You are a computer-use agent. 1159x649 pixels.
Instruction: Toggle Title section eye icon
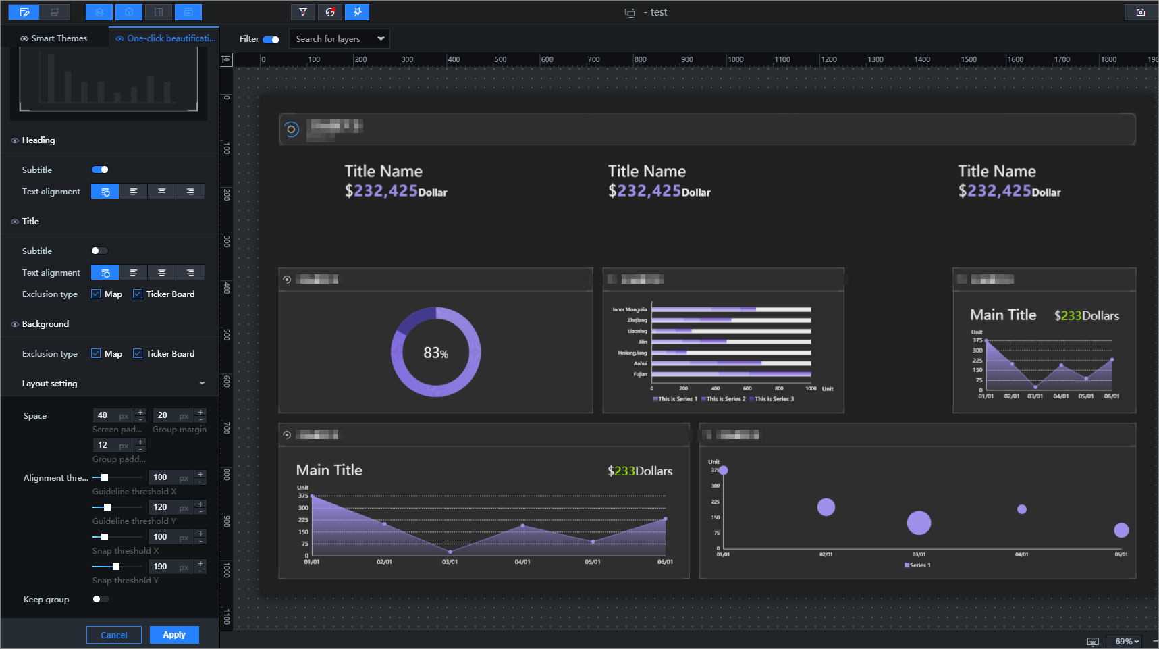[15, 222]
